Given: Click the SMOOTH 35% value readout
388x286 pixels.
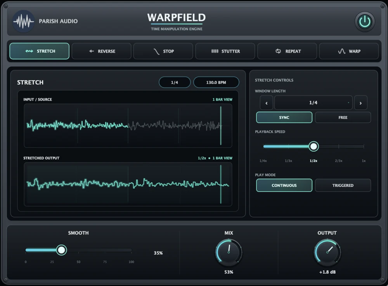Looking at the screenshot, I should point(158,253).
